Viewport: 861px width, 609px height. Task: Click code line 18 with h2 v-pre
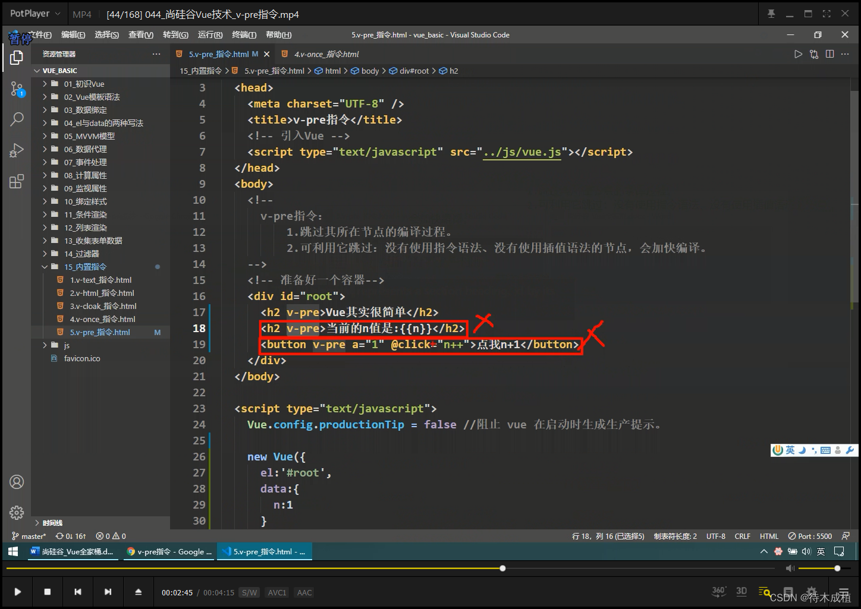(x=363, y=328)
